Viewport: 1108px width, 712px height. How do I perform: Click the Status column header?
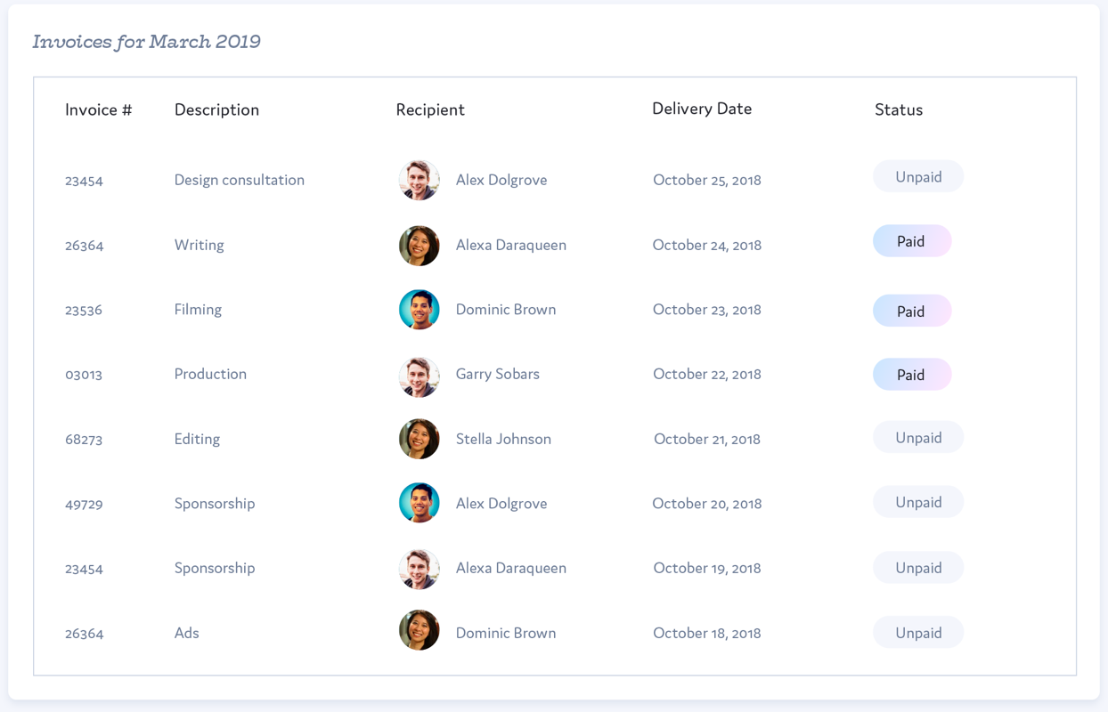tap(898, 109)
